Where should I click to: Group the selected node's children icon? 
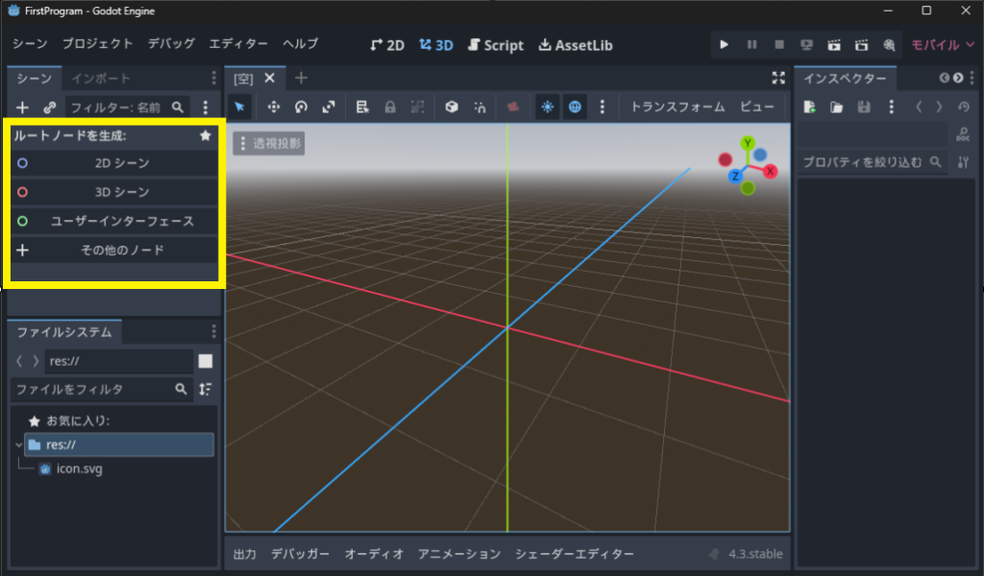417,107
